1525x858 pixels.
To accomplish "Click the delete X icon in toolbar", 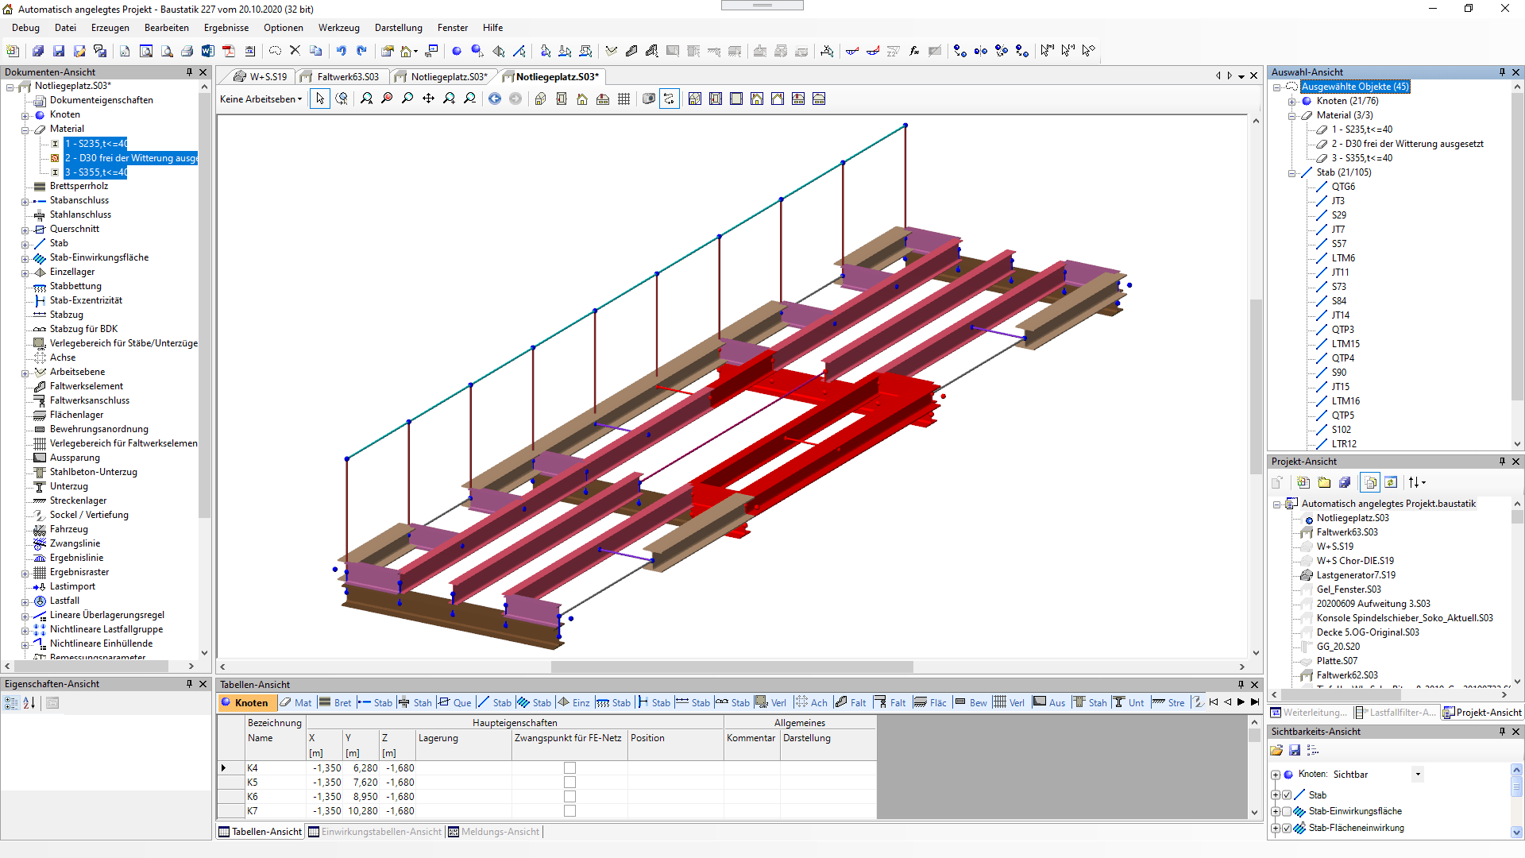I will (x=295, y=51).
